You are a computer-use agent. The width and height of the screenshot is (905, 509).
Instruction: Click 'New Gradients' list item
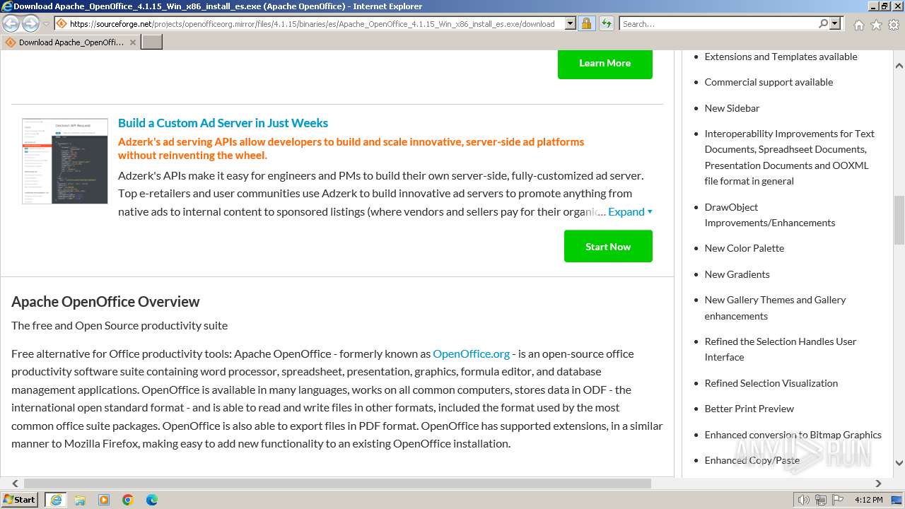(737, 274)
